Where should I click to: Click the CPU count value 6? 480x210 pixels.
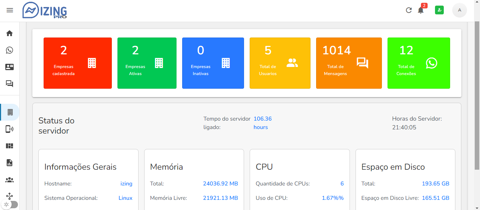[342, 184]
